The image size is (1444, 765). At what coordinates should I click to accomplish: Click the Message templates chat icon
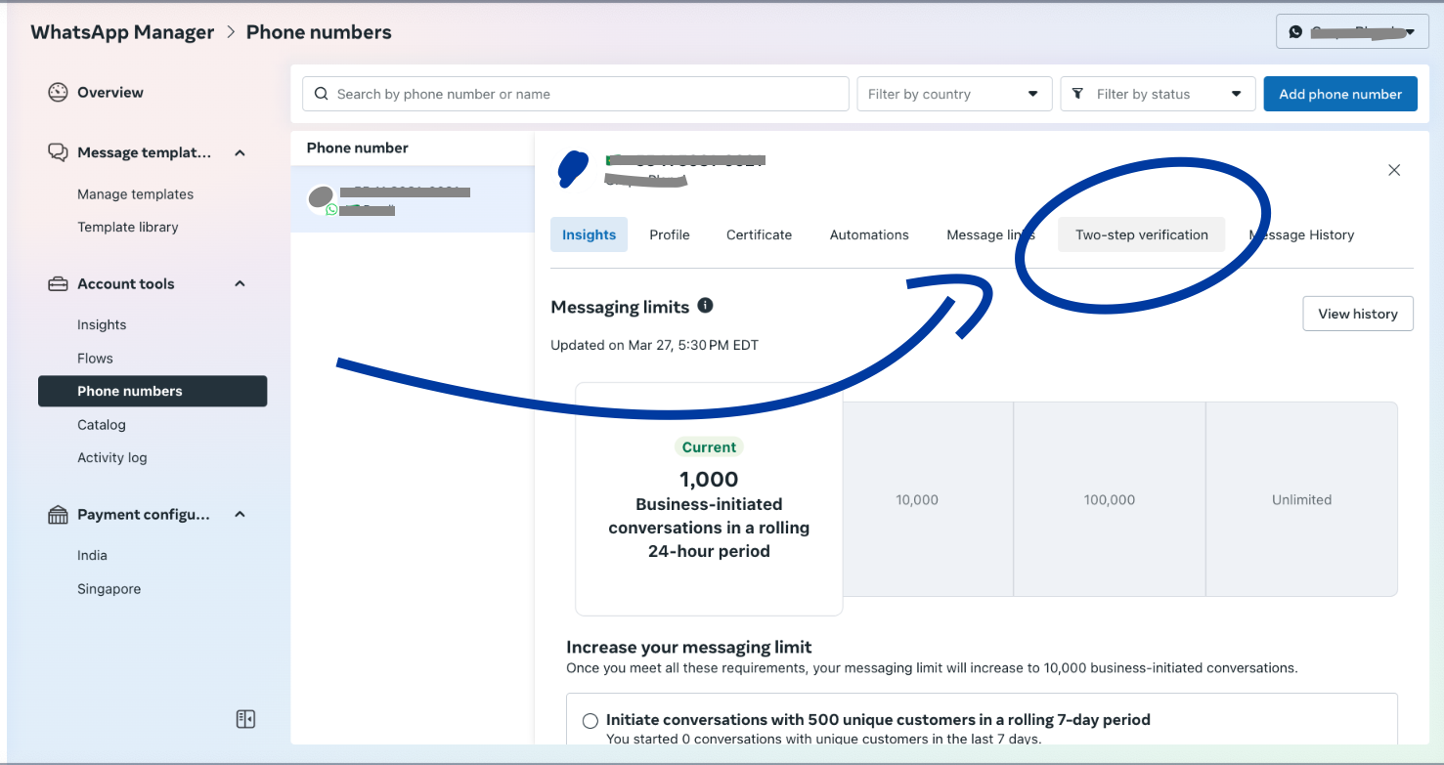58,152
